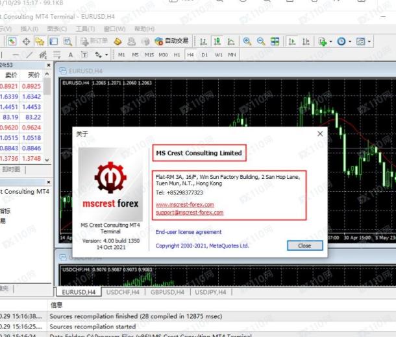Toggle the Terminal panel icon
Screen dimensions: 396x337
(x=53, y=41)
